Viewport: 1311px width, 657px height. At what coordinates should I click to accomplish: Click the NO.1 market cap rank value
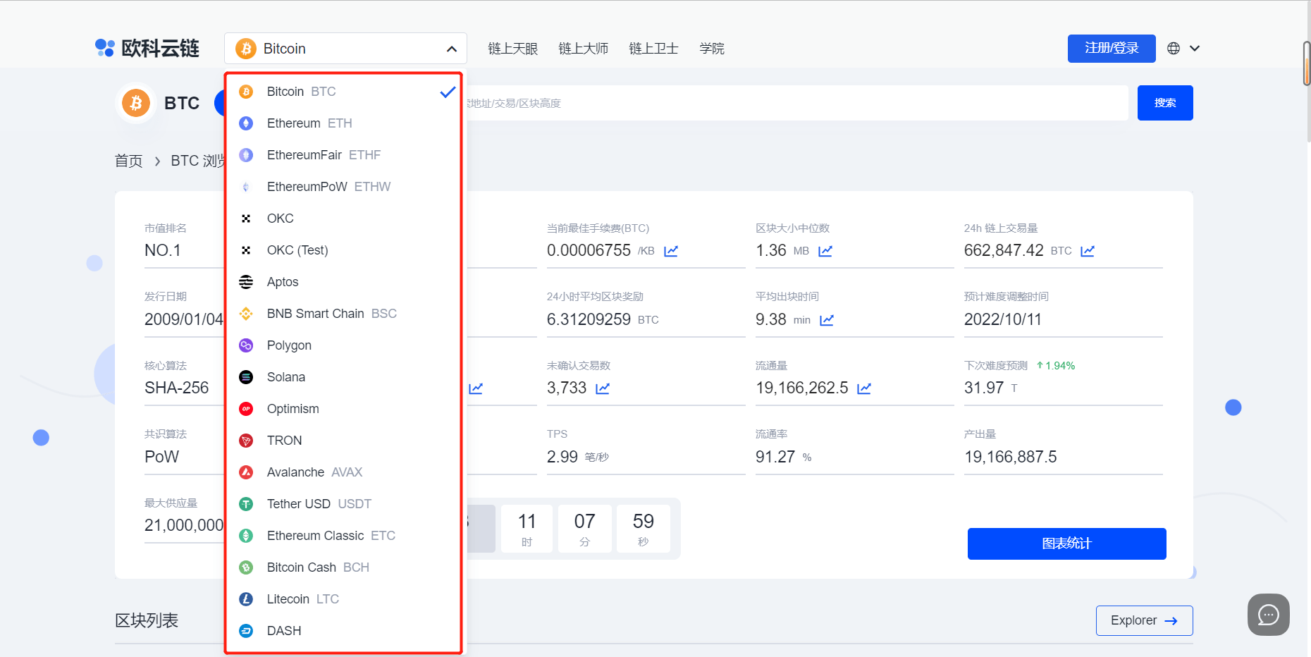[x=163, y=250]
